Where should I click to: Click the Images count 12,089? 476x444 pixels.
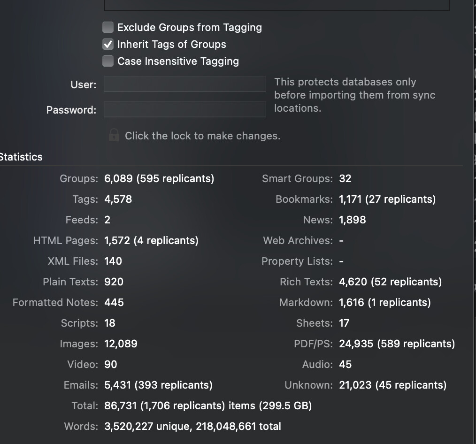coord(121,344)
